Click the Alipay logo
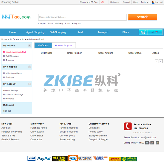 85,159
